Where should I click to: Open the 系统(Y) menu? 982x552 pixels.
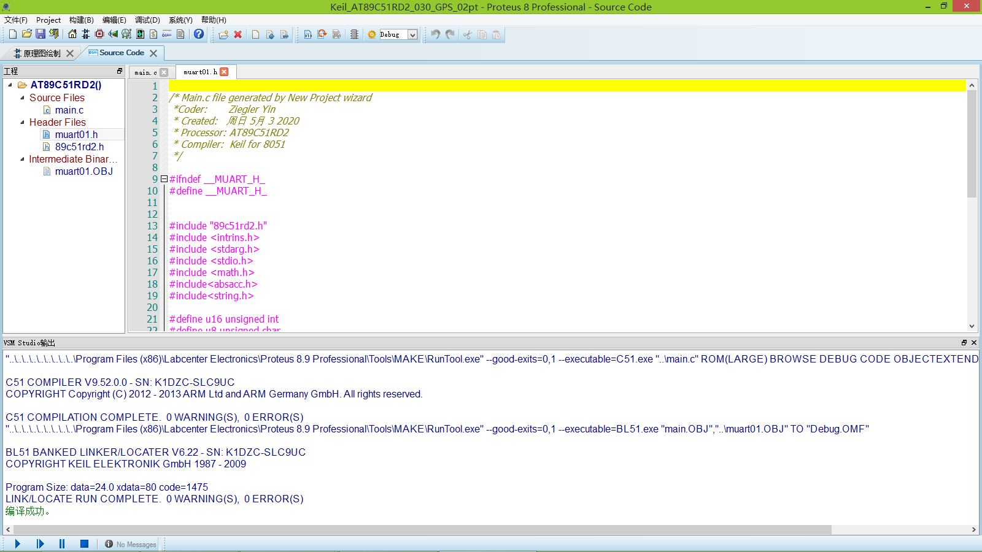pos(180,20)
